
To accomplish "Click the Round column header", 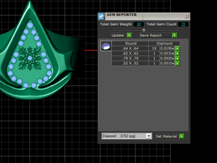I will pyautogui.click(x=131, y=43).
